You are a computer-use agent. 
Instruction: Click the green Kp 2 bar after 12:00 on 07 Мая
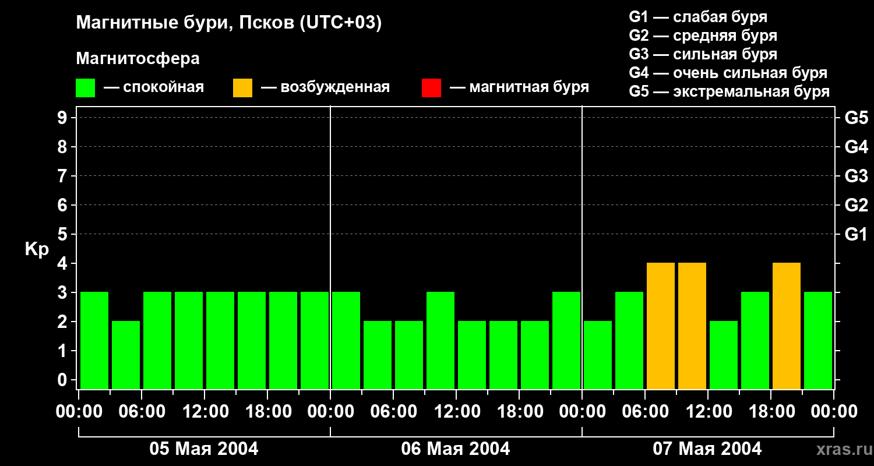click(x=724, y=355)
